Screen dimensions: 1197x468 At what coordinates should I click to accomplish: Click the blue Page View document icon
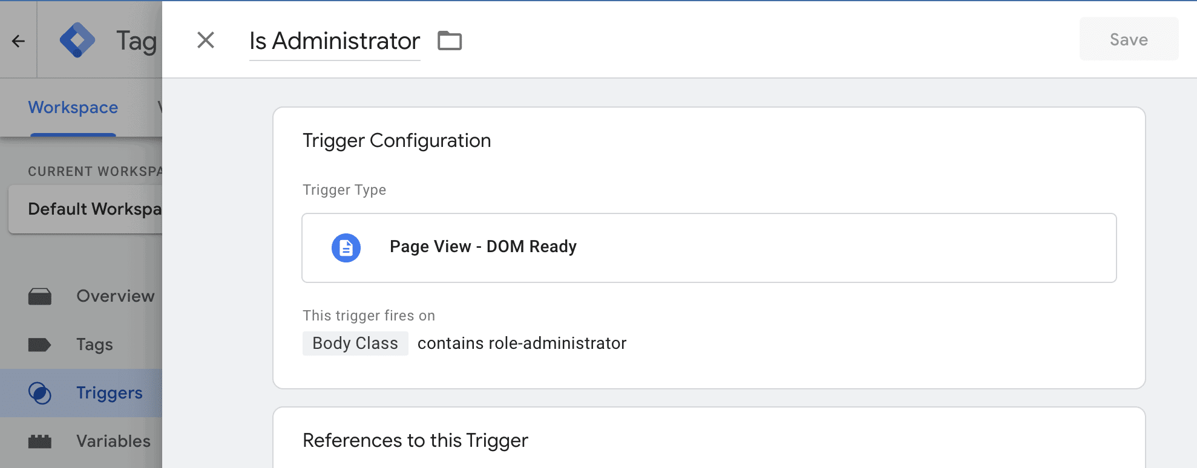[x=346, y=248]
